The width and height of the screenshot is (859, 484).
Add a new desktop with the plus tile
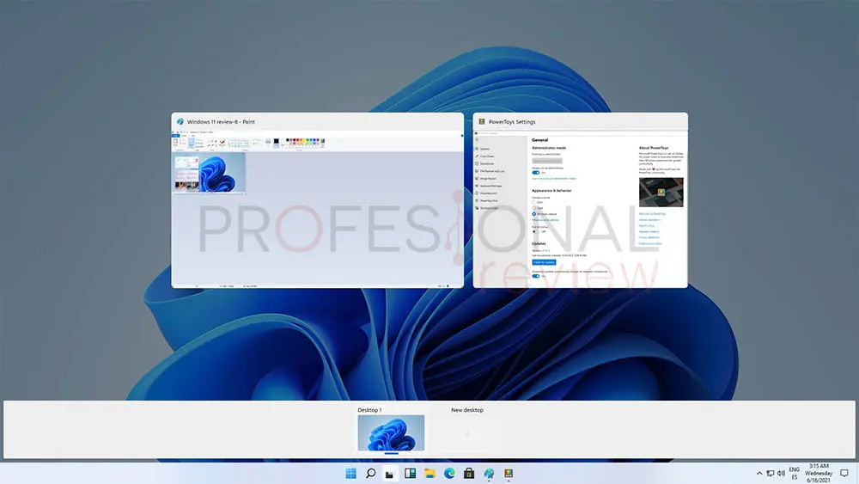coord(467,433)
